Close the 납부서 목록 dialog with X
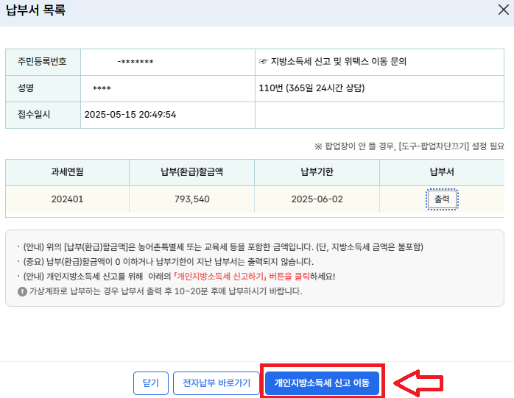This screenshot has height=398, width=514. [503, 10]
